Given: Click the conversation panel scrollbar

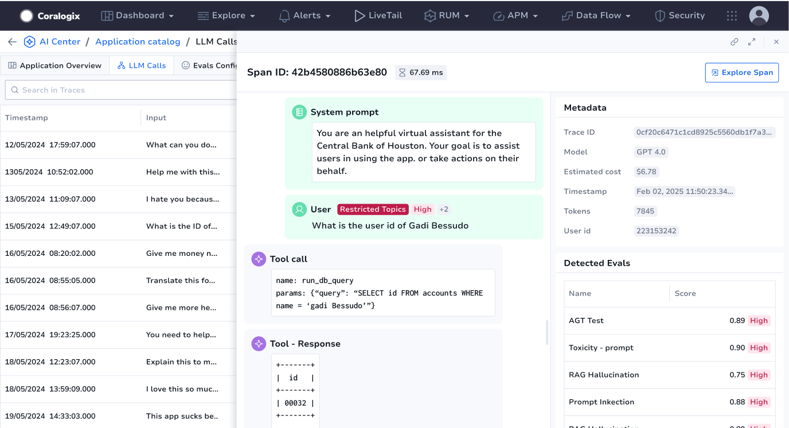Looking at the screenshot, I should pyautogui.click(x=547, y=333).
